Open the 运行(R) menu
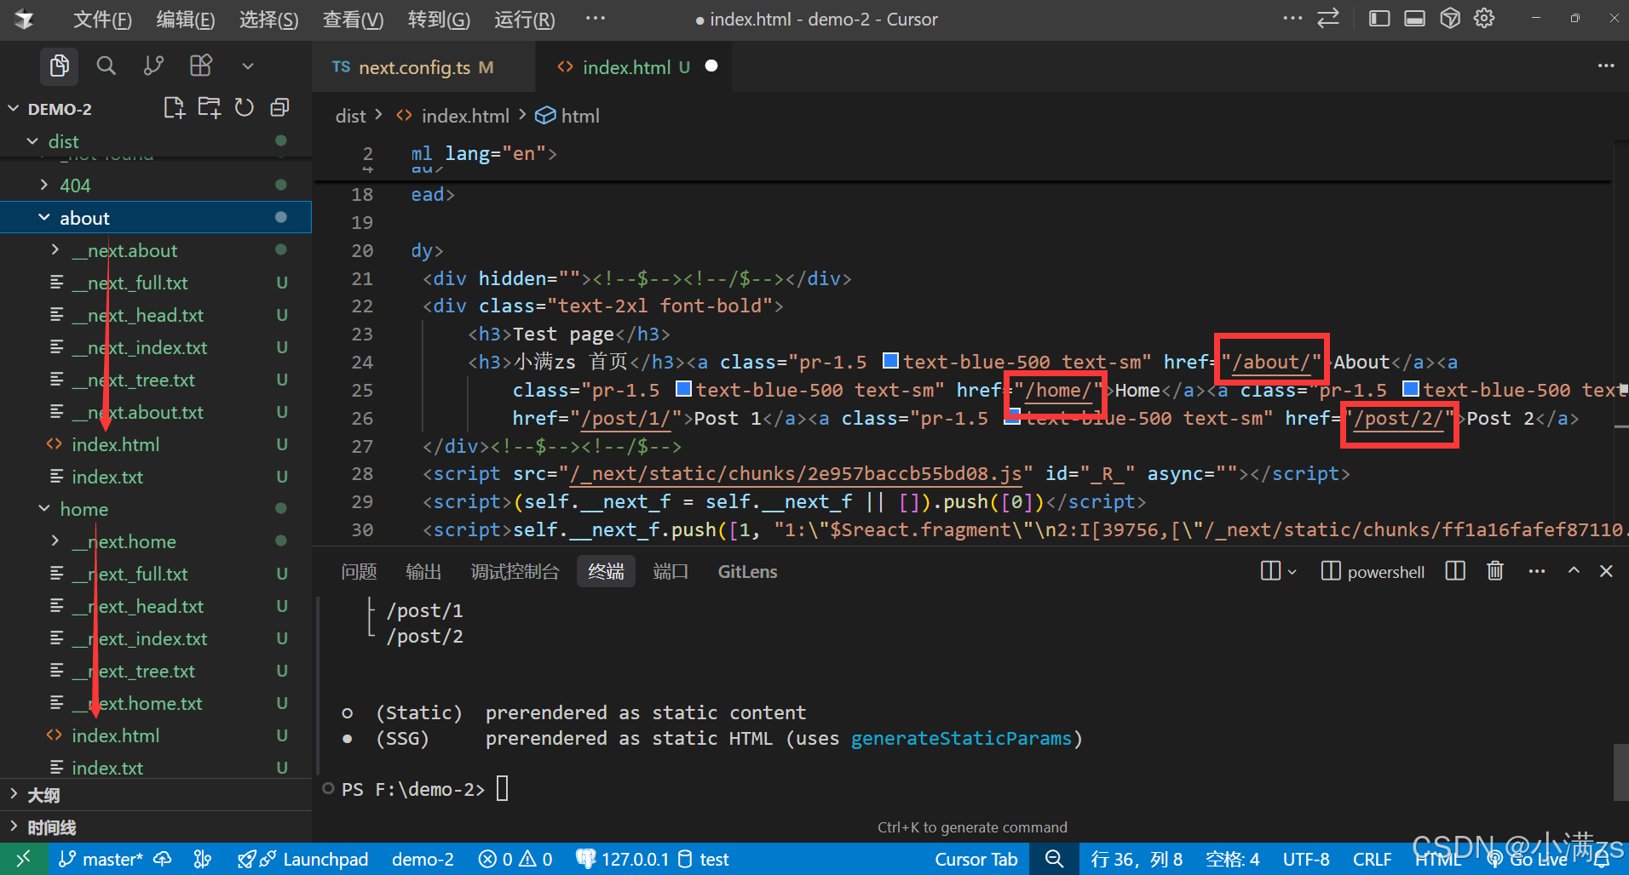The image size is (1629, 875). (x=524, y=20)
